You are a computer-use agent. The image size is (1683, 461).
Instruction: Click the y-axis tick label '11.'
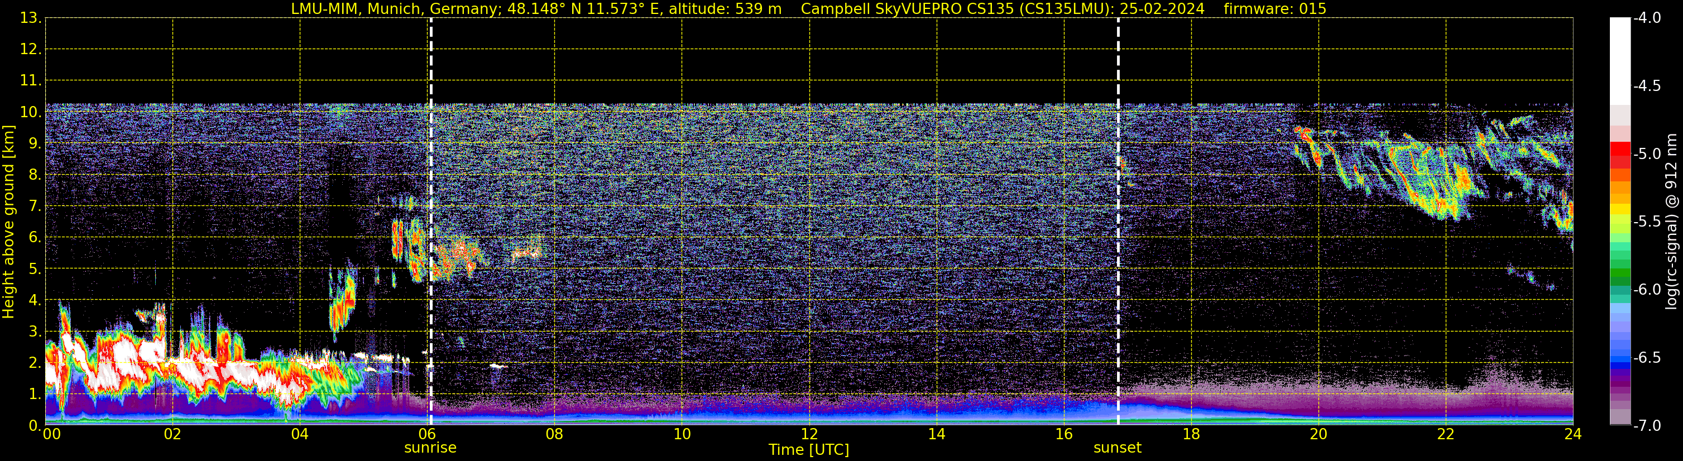click(x=30, y=81)
